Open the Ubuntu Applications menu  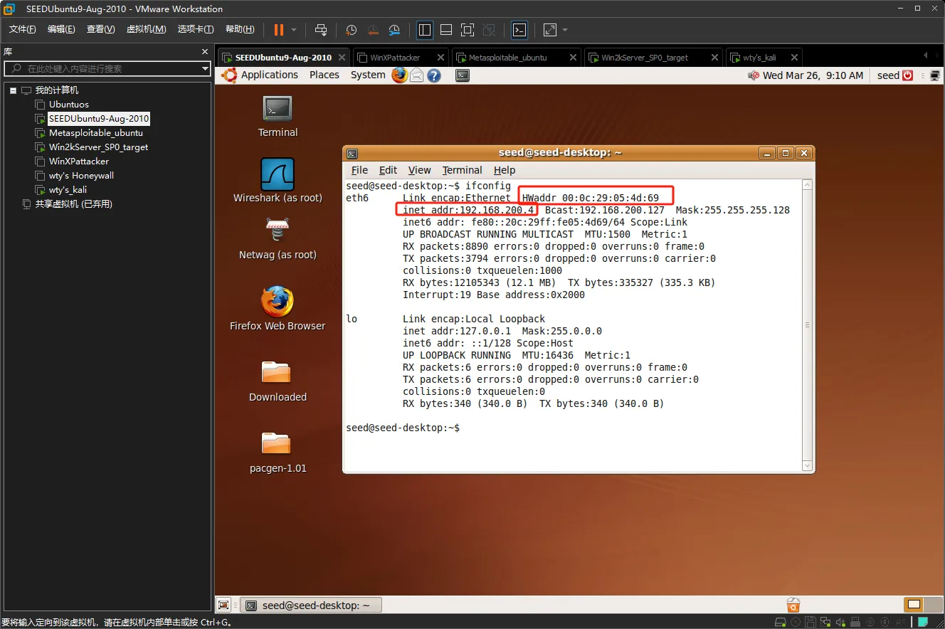(x=270, y=75)
